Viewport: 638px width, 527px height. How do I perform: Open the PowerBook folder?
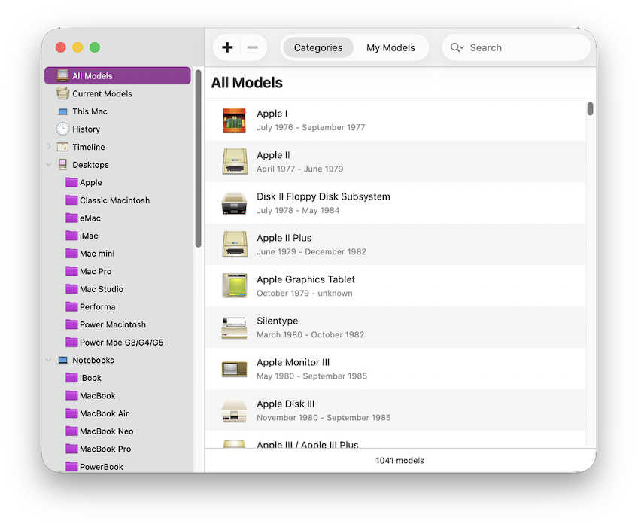pos(94,467)
